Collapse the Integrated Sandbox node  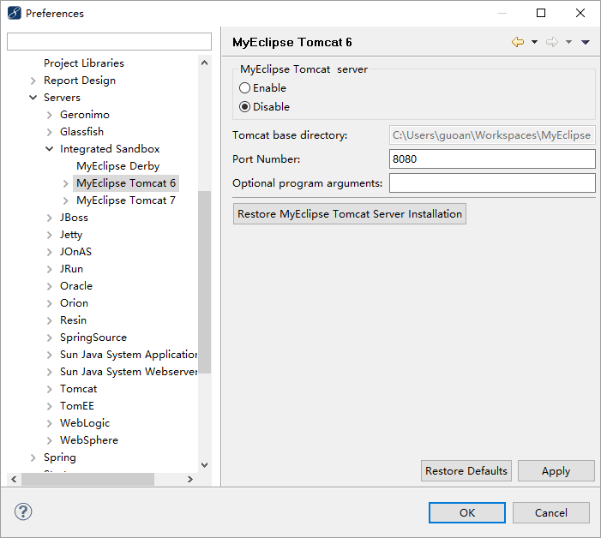click(49, 148)
